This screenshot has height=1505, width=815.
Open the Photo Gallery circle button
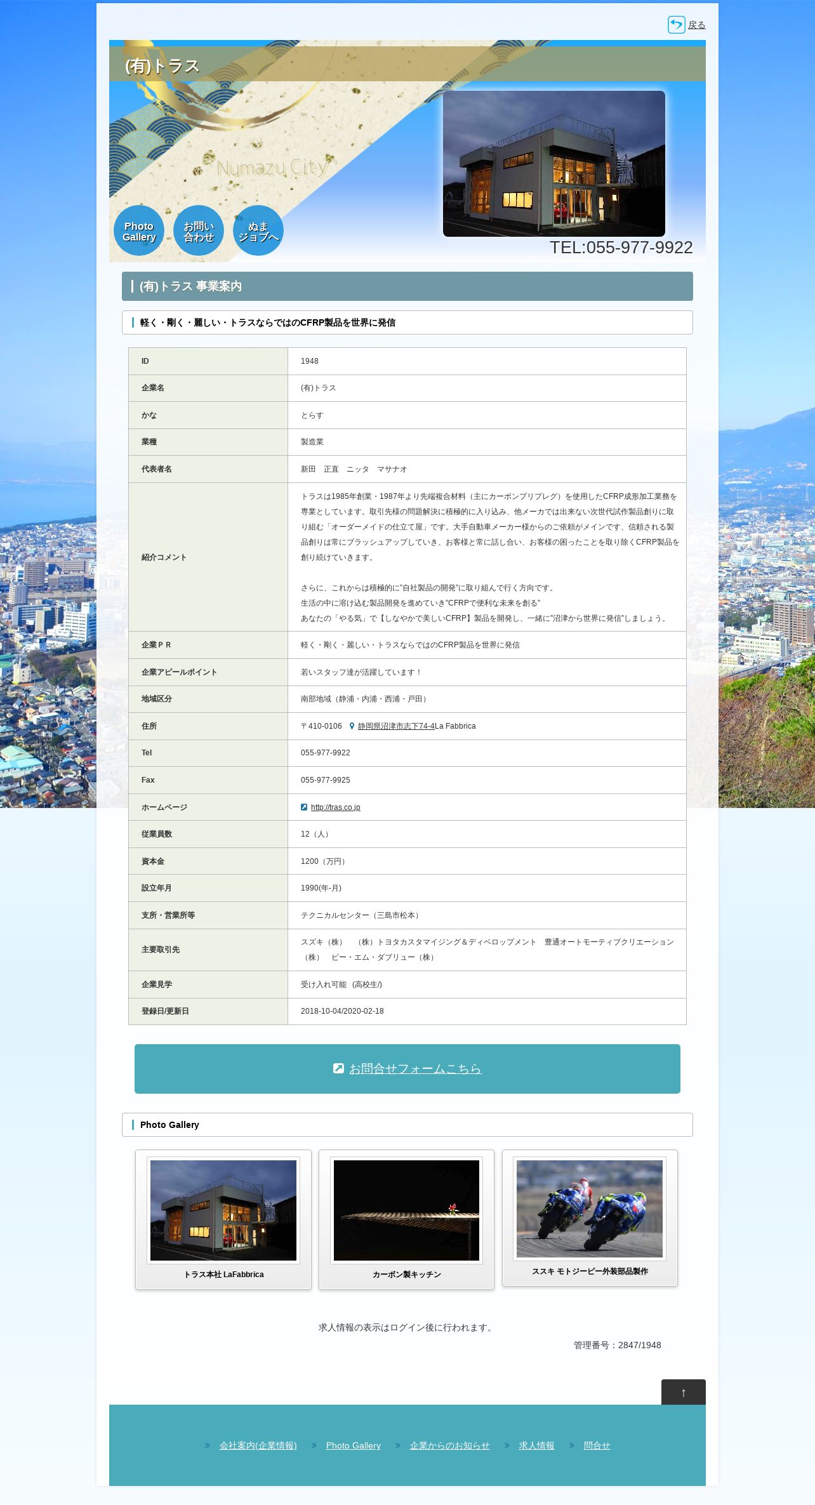click(139, 231)
